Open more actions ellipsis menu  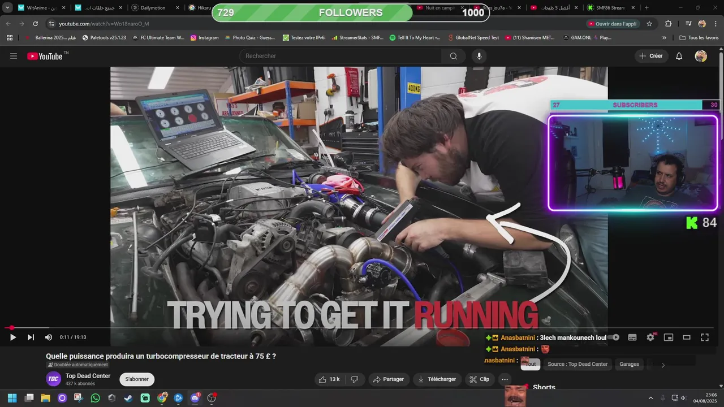pyautogui.click(x=505, y=379)
